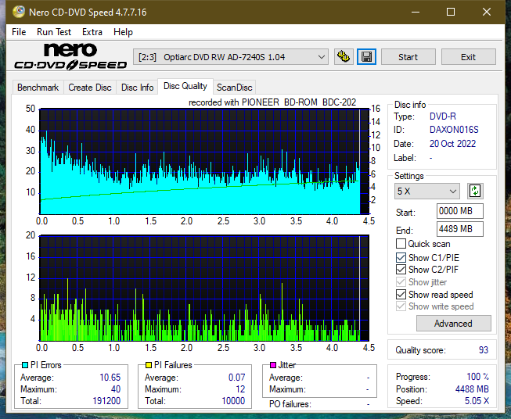511x419 pixels.
Task: Click the disc date 20 Oct 2022
Action: point(452,144)
